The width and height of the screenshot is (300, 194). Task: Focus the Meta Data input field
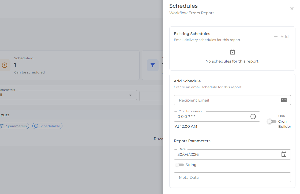click(232, 177)
